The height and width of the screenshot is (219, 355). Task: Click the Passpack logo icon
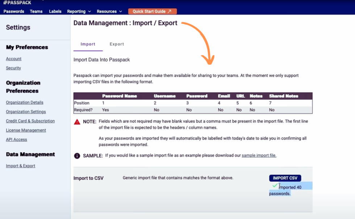click(x=6, y=3)
